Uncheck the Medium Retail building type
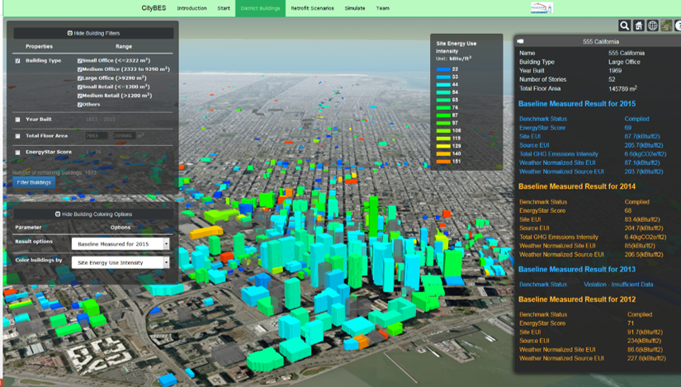 click(80, 96)
